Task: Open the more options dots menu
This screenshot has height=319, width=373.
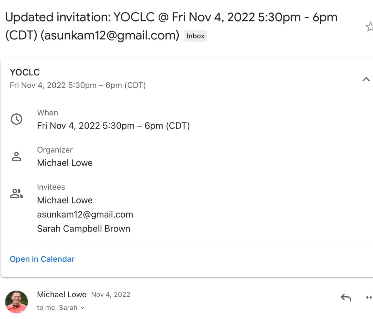Action: pos(369,297)
